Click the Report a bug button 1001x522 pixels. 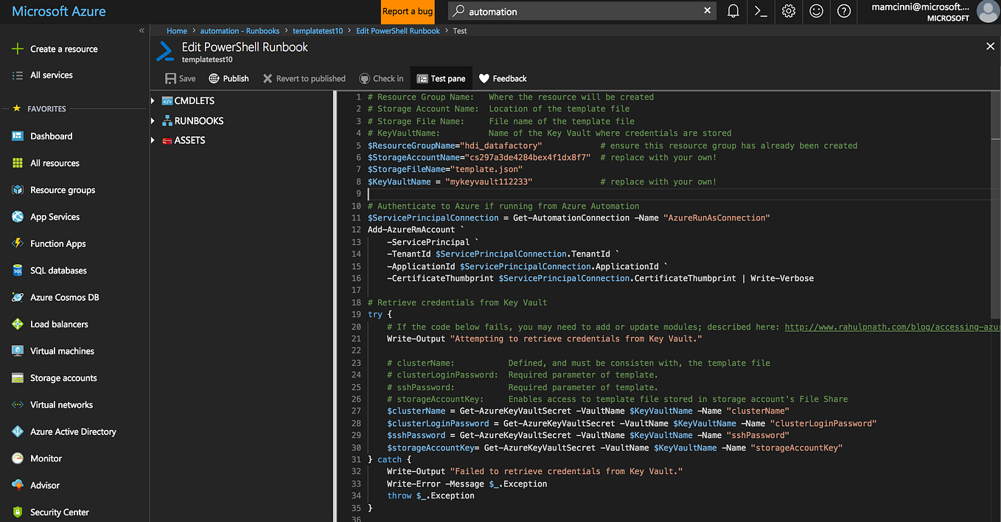408,12
